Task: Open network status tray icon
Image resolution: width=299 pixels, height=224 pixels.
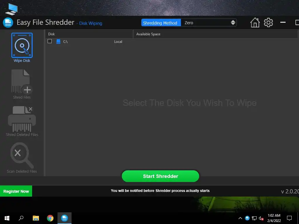Action: (254, 218)
